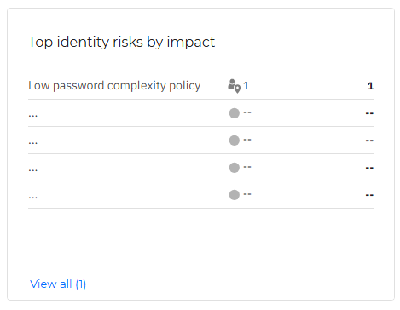Open the Low password complexity policy risk

(114, 86)
